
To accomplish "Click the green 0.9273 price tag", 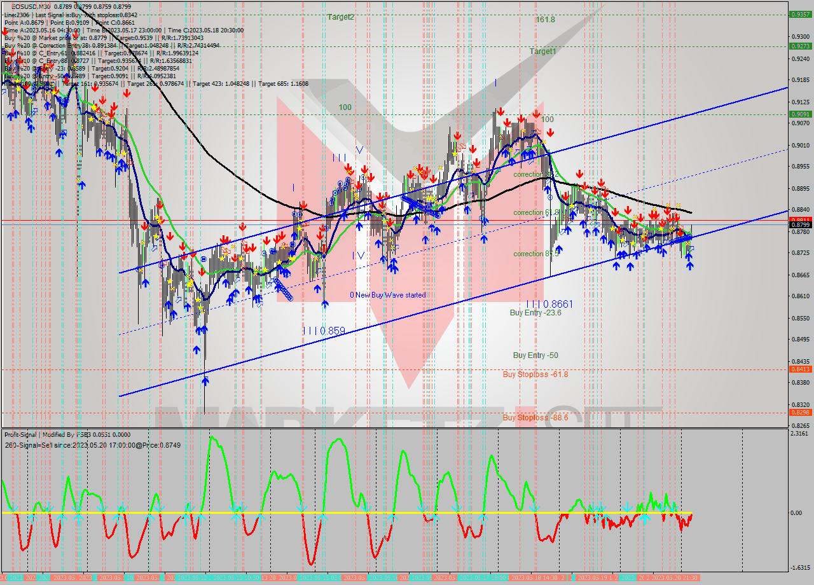I will coord(799,46).
